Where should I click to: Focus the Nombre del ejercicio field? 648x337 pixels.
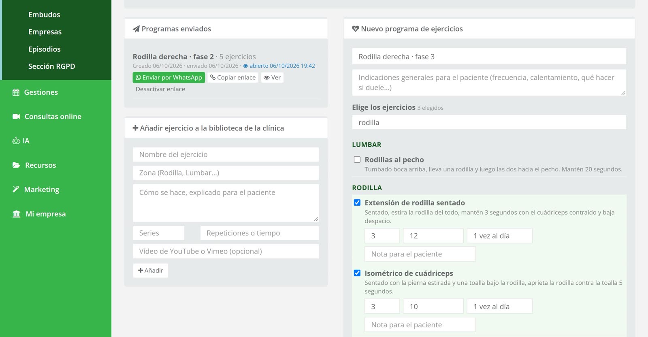[x=226, y=154]
